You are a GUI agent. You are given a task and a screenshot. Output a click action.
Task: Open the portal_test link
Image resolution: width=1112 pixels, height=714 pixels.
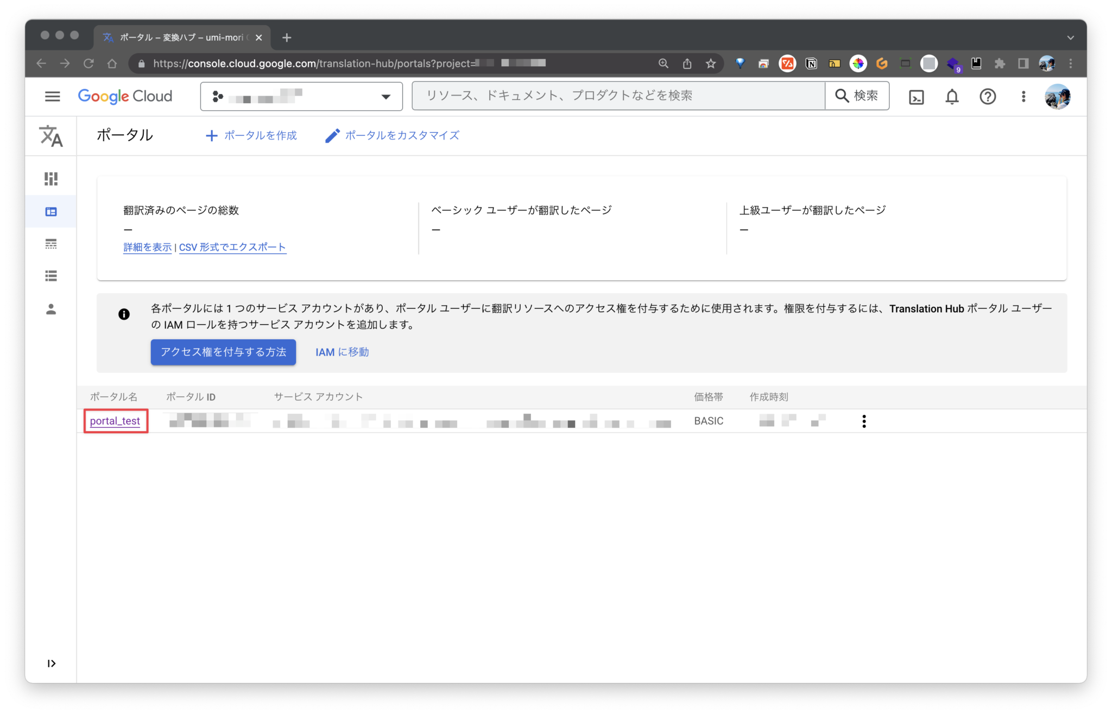pyautogui.click(x=115, y=420)
